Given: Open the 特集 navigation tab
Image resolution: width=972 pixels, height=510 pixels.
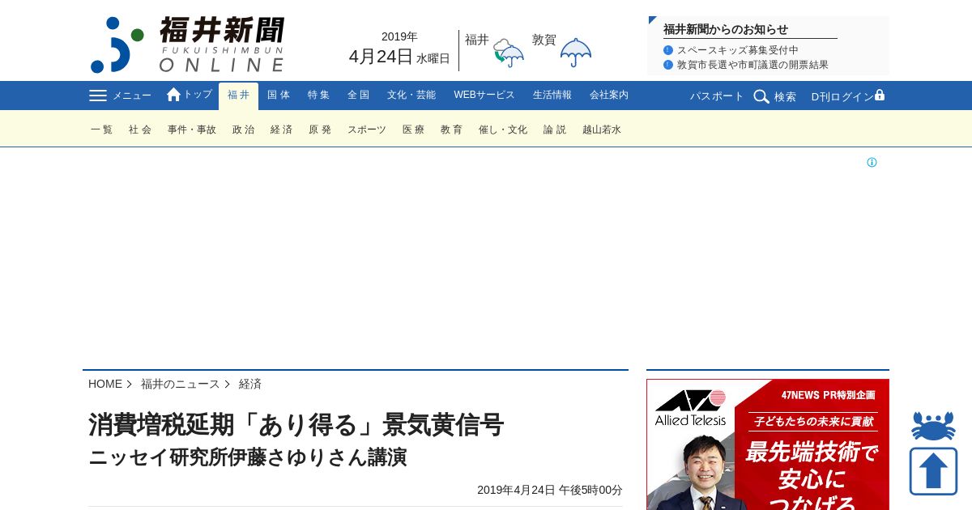Looking at the screenshot, I should point(318,96).
